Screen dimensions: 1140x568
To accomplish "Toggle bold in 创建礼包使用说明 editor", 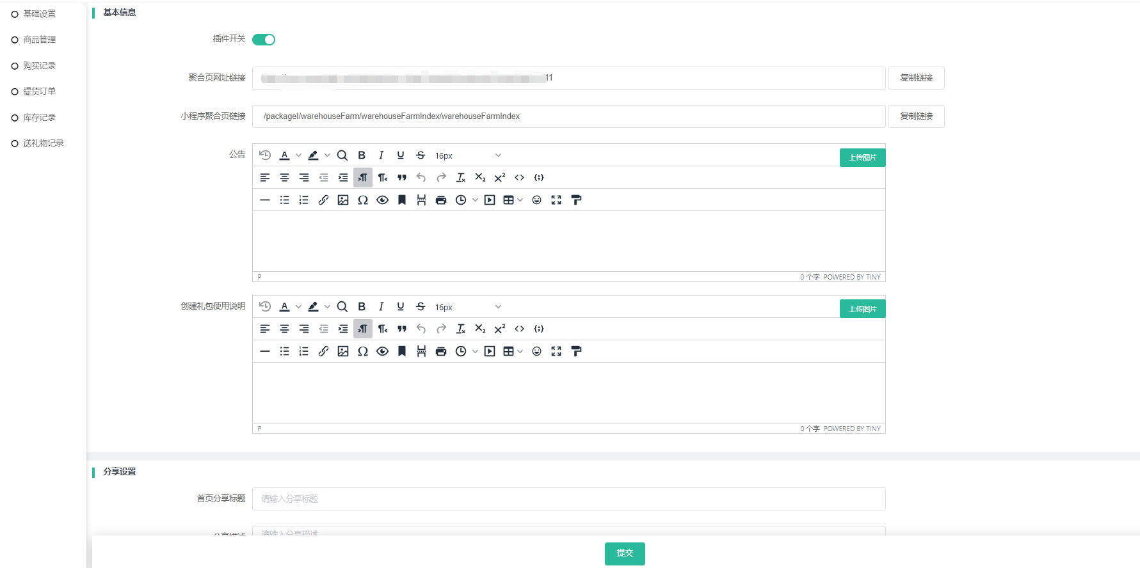I will click(362, 307).
